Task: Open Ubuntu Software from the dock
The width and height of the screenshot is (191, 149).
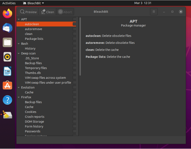Action: 7,85
